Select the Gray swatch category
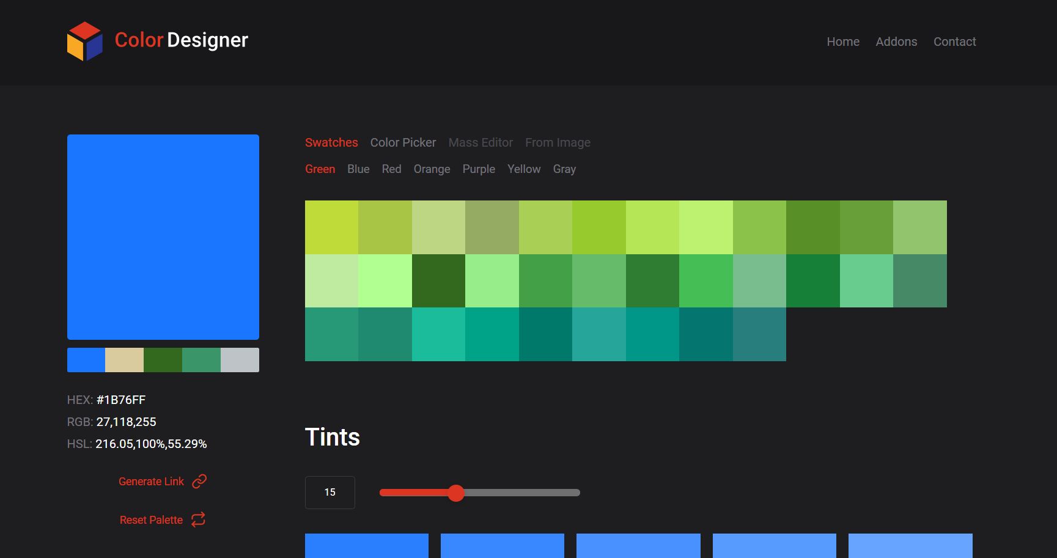 564,169
